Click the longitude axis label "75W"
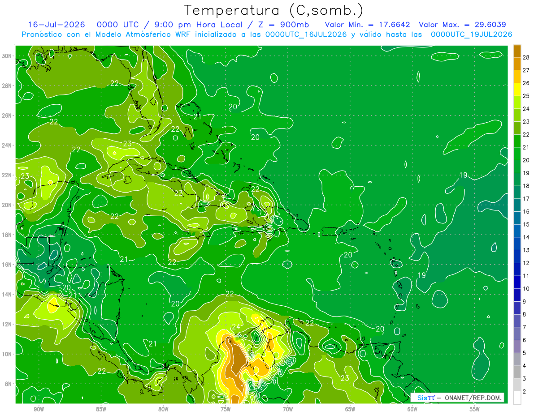This screenshot has height=415, width=538. 226,409
